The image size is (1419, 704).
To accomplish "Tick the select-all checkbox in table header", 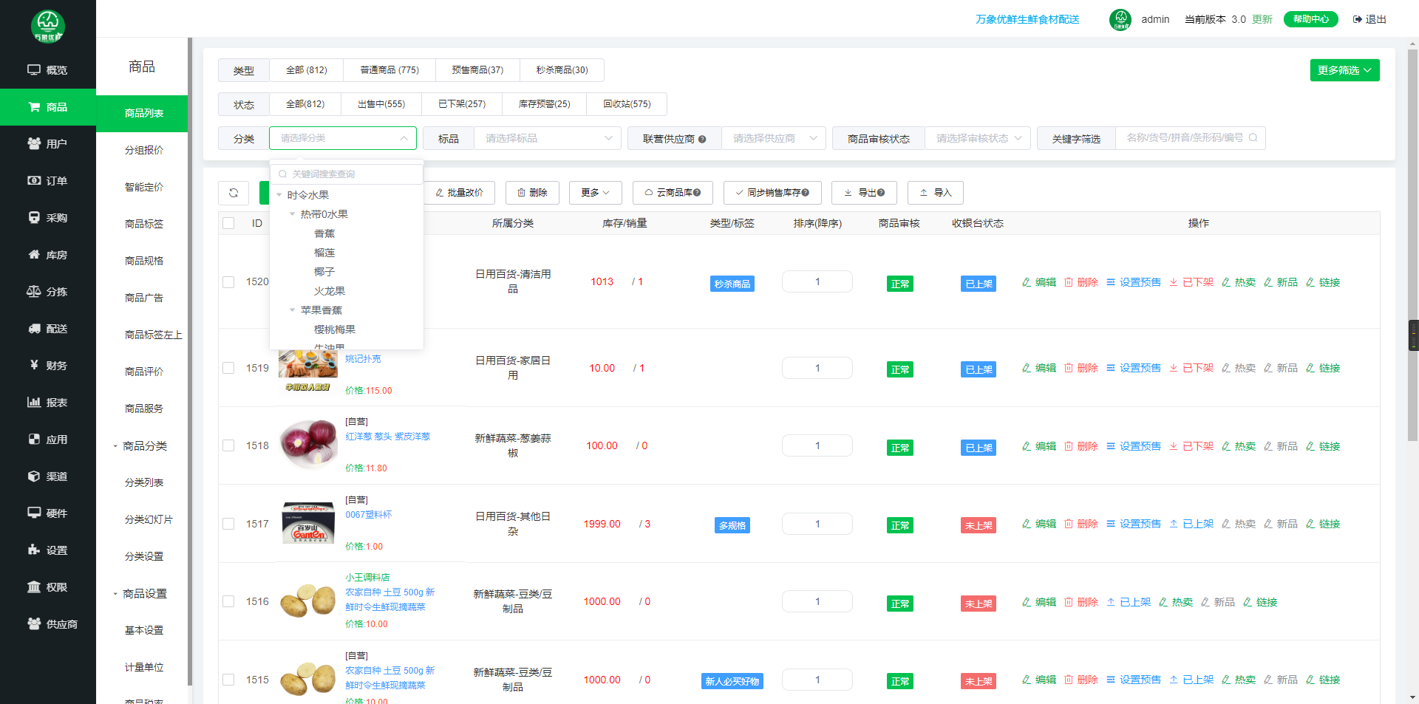I will click(228, 223).
